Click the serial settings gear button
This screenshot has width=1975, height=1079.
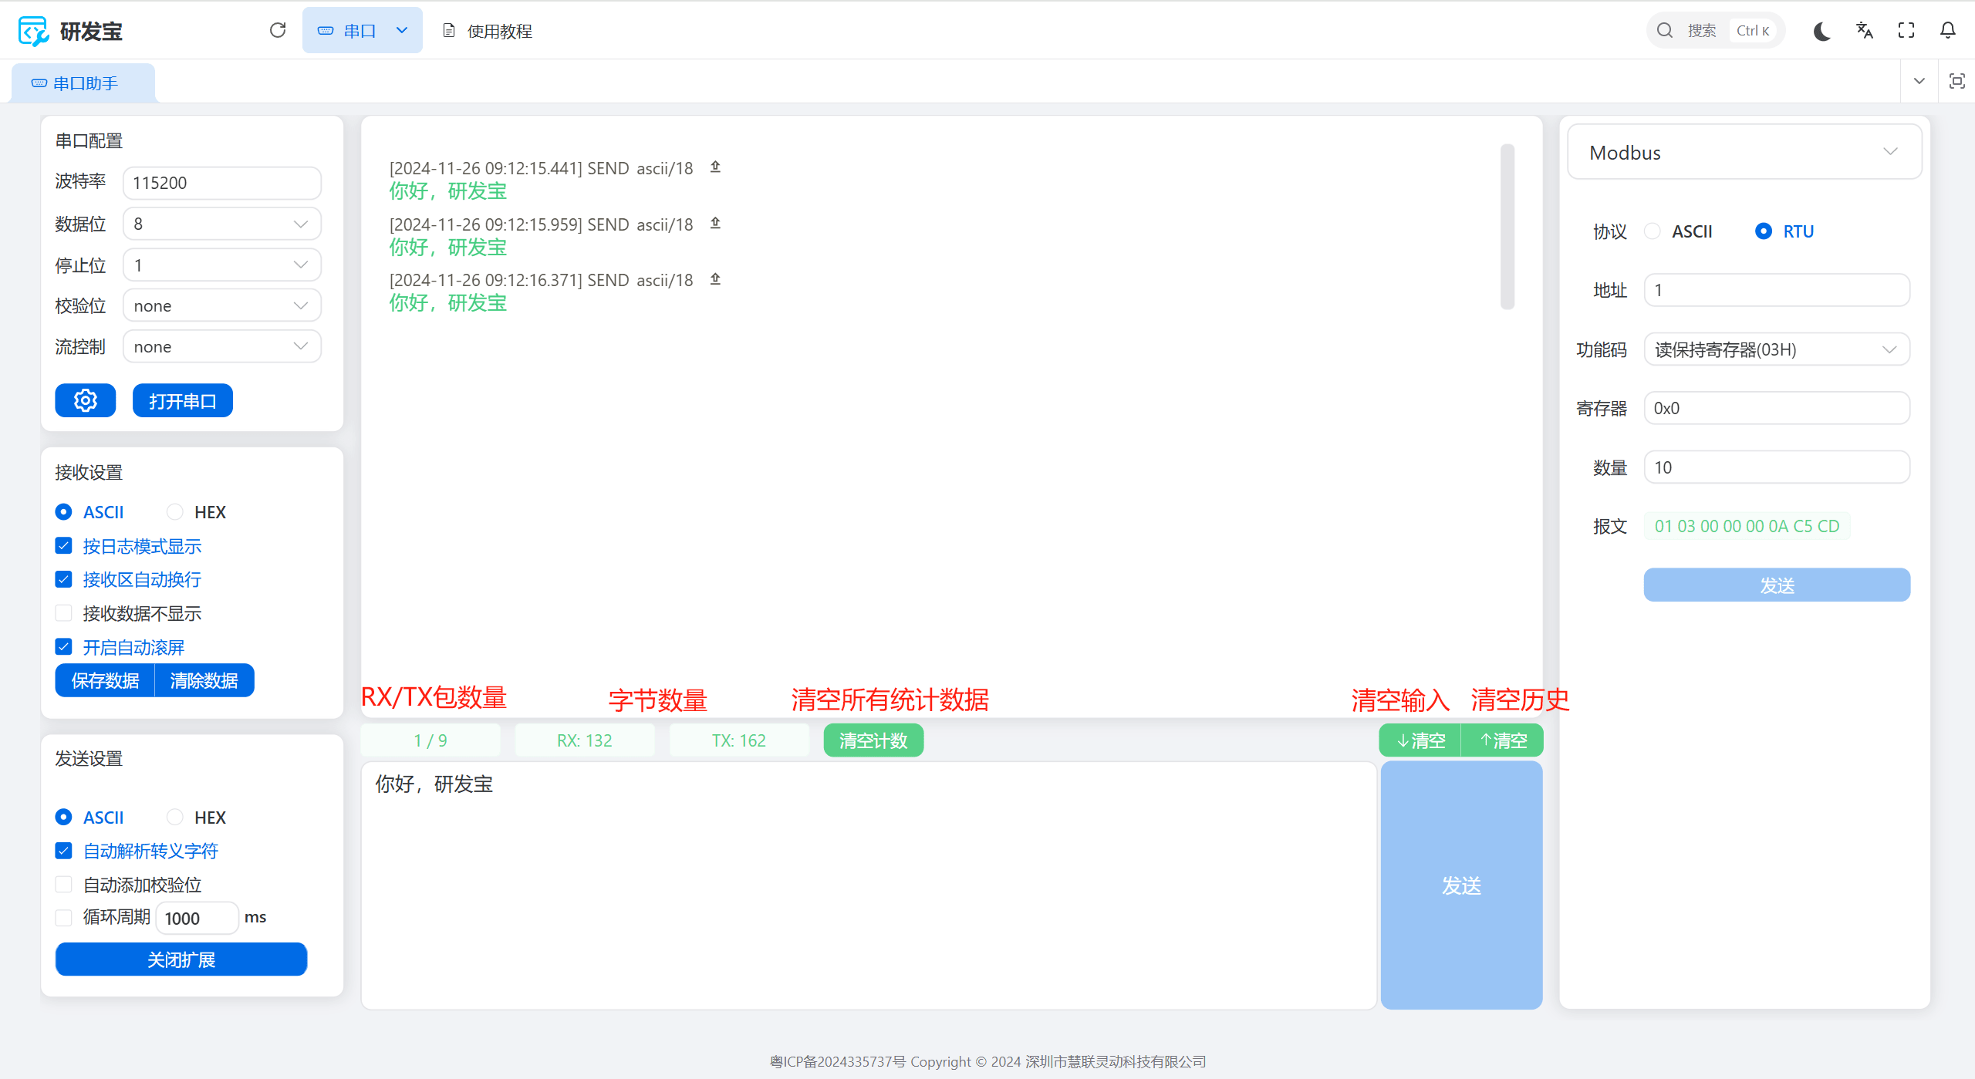(86, 400)
